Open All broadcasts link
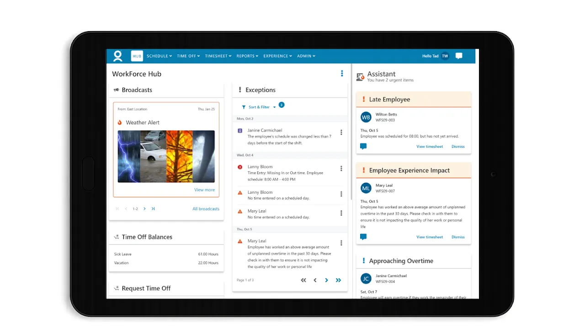This screenshot has width=585, height=329. coord(206,209)
